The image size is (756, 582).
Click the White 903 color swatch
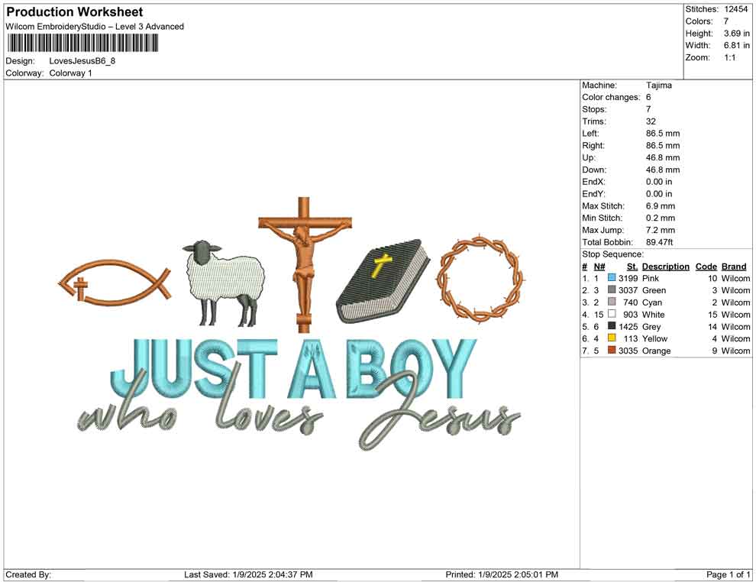pyautogui.click(x=611, y=315)
